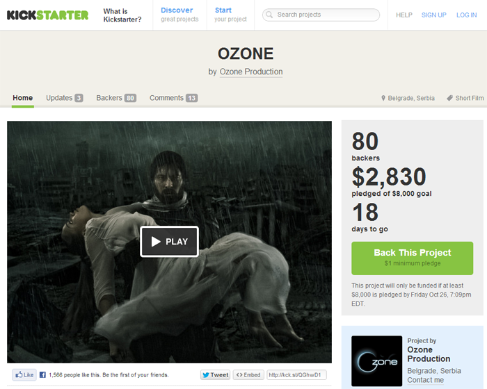This screenshot has width=487, height=389.
Task: Click the magnifier icon in the search box
Action: (269, 15)
